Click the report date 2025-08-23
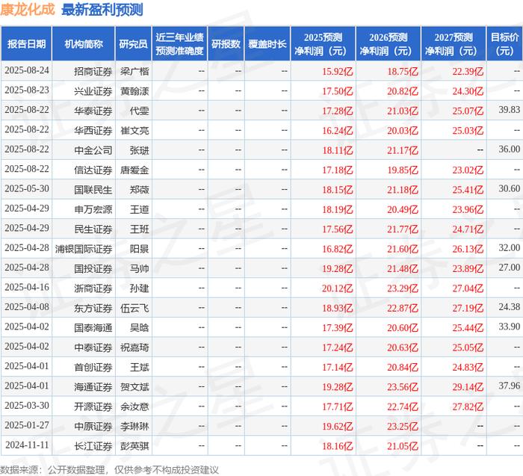Viewport: 523px width, 476px height. pos(27,90)
